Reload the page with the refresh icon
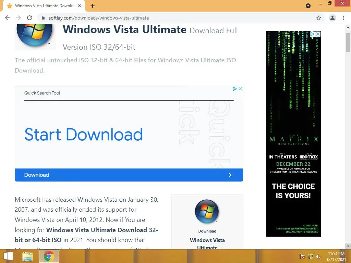 click(29, 18)
